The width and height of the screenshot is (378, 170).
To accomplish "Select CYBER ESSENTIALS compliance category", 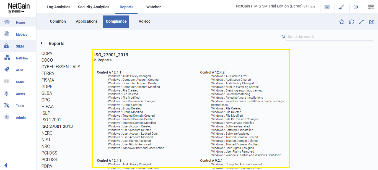I will (61, 67).
